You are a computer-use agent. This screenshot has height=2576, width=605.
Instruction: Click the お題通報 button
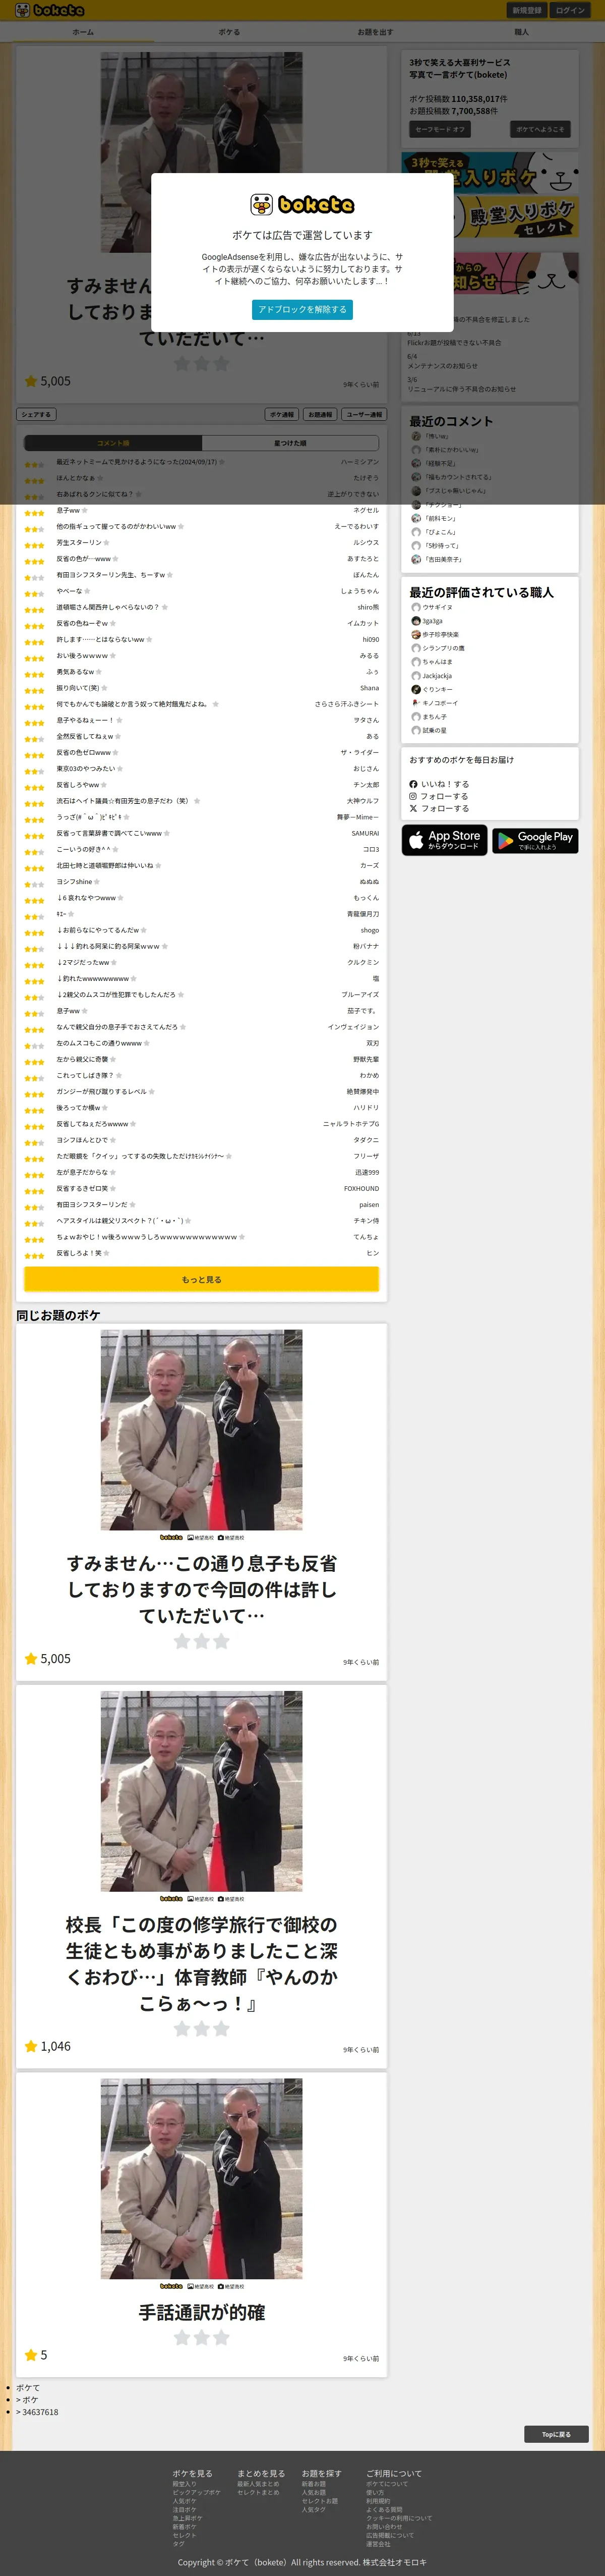coord(320,414)
